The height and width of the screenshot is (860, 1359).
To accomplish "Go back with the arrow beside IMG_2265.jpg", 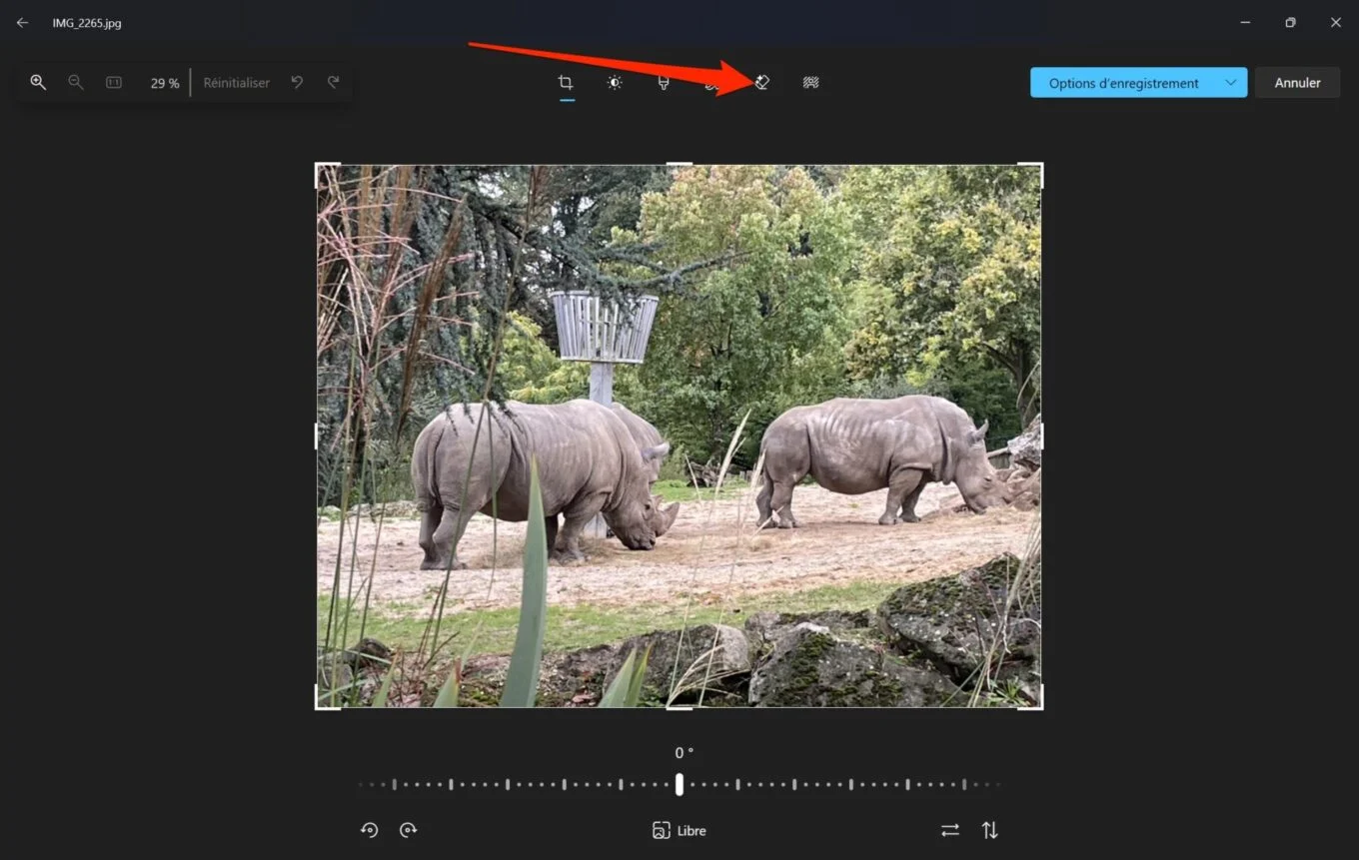I will (22, 23).
